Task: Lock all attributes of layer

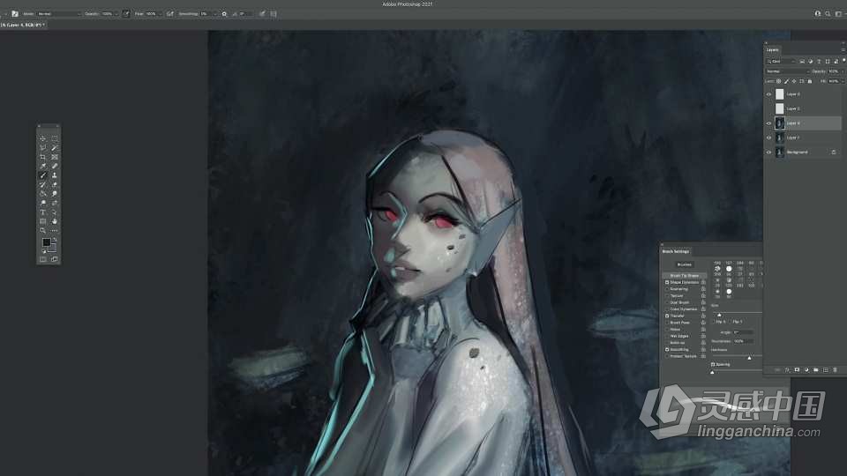Action: 810,81
